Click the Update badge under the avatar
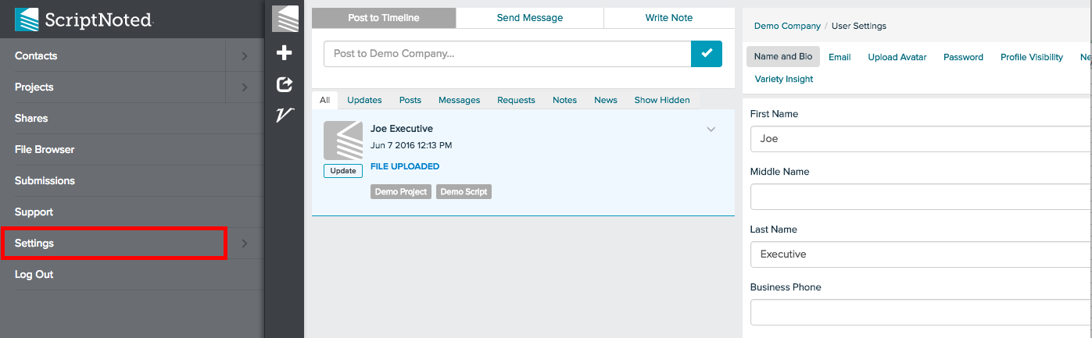Image resolution: width=1092 pixels, height=338 pixels. [x=343, y=171]
